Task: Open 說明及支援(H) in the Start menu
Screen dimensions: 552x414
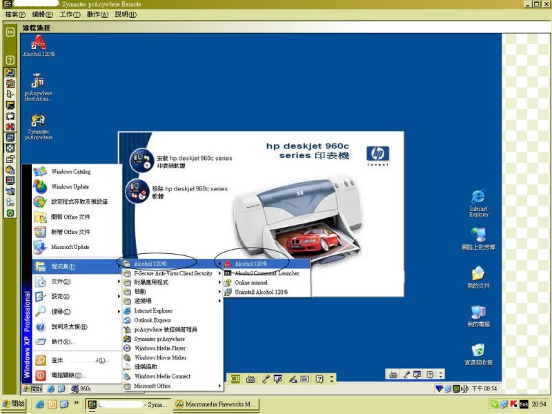Action: (77, 326)
